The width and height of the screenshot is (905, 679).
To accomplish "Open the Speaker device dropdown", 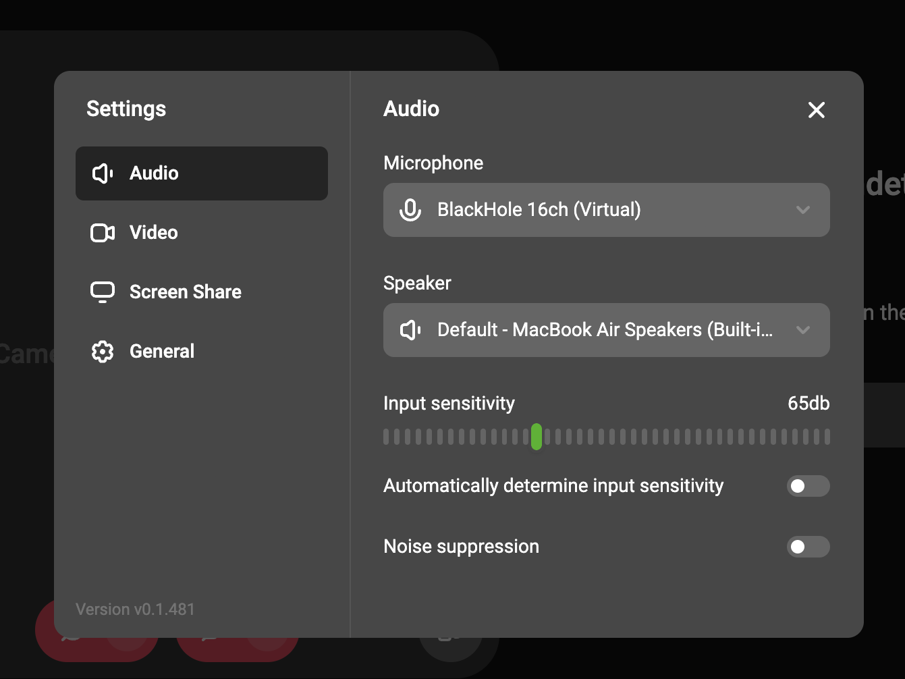I will click(605, 330).
